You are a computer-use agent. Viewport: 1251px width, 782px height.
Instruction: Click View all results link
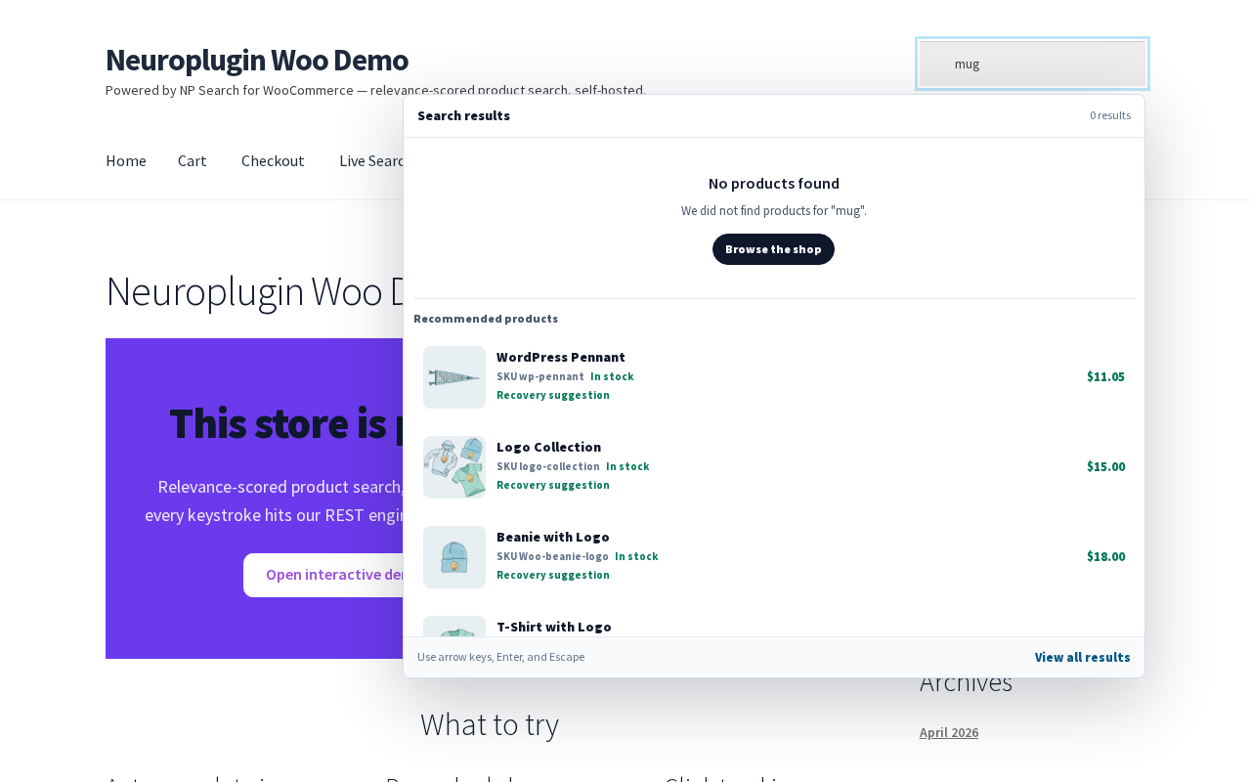point(1083,657)
